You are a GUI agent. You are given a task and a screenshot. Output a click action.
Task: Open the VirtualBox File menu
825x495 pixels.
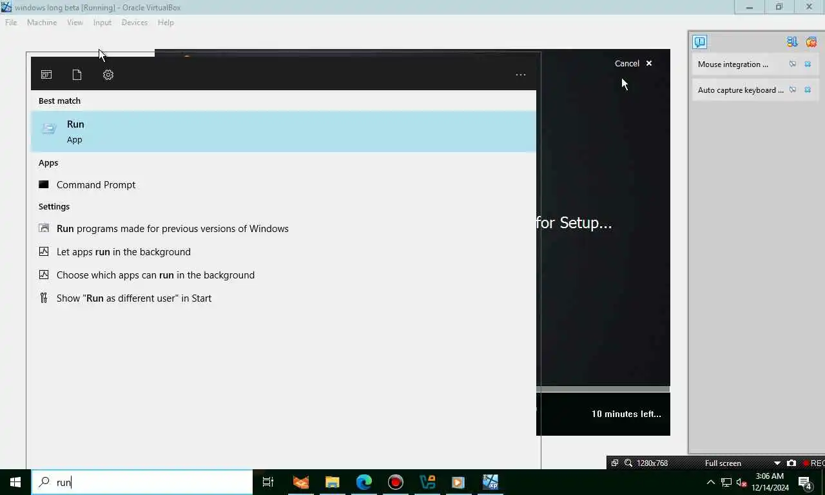point(11,23)
